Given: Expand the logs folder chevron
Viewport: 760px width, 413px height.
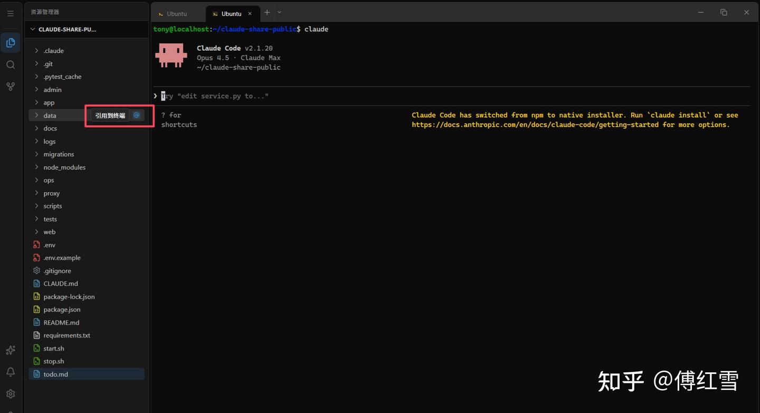Looking at the screenshot, I should pyautogui.click(x=36, y=142).
